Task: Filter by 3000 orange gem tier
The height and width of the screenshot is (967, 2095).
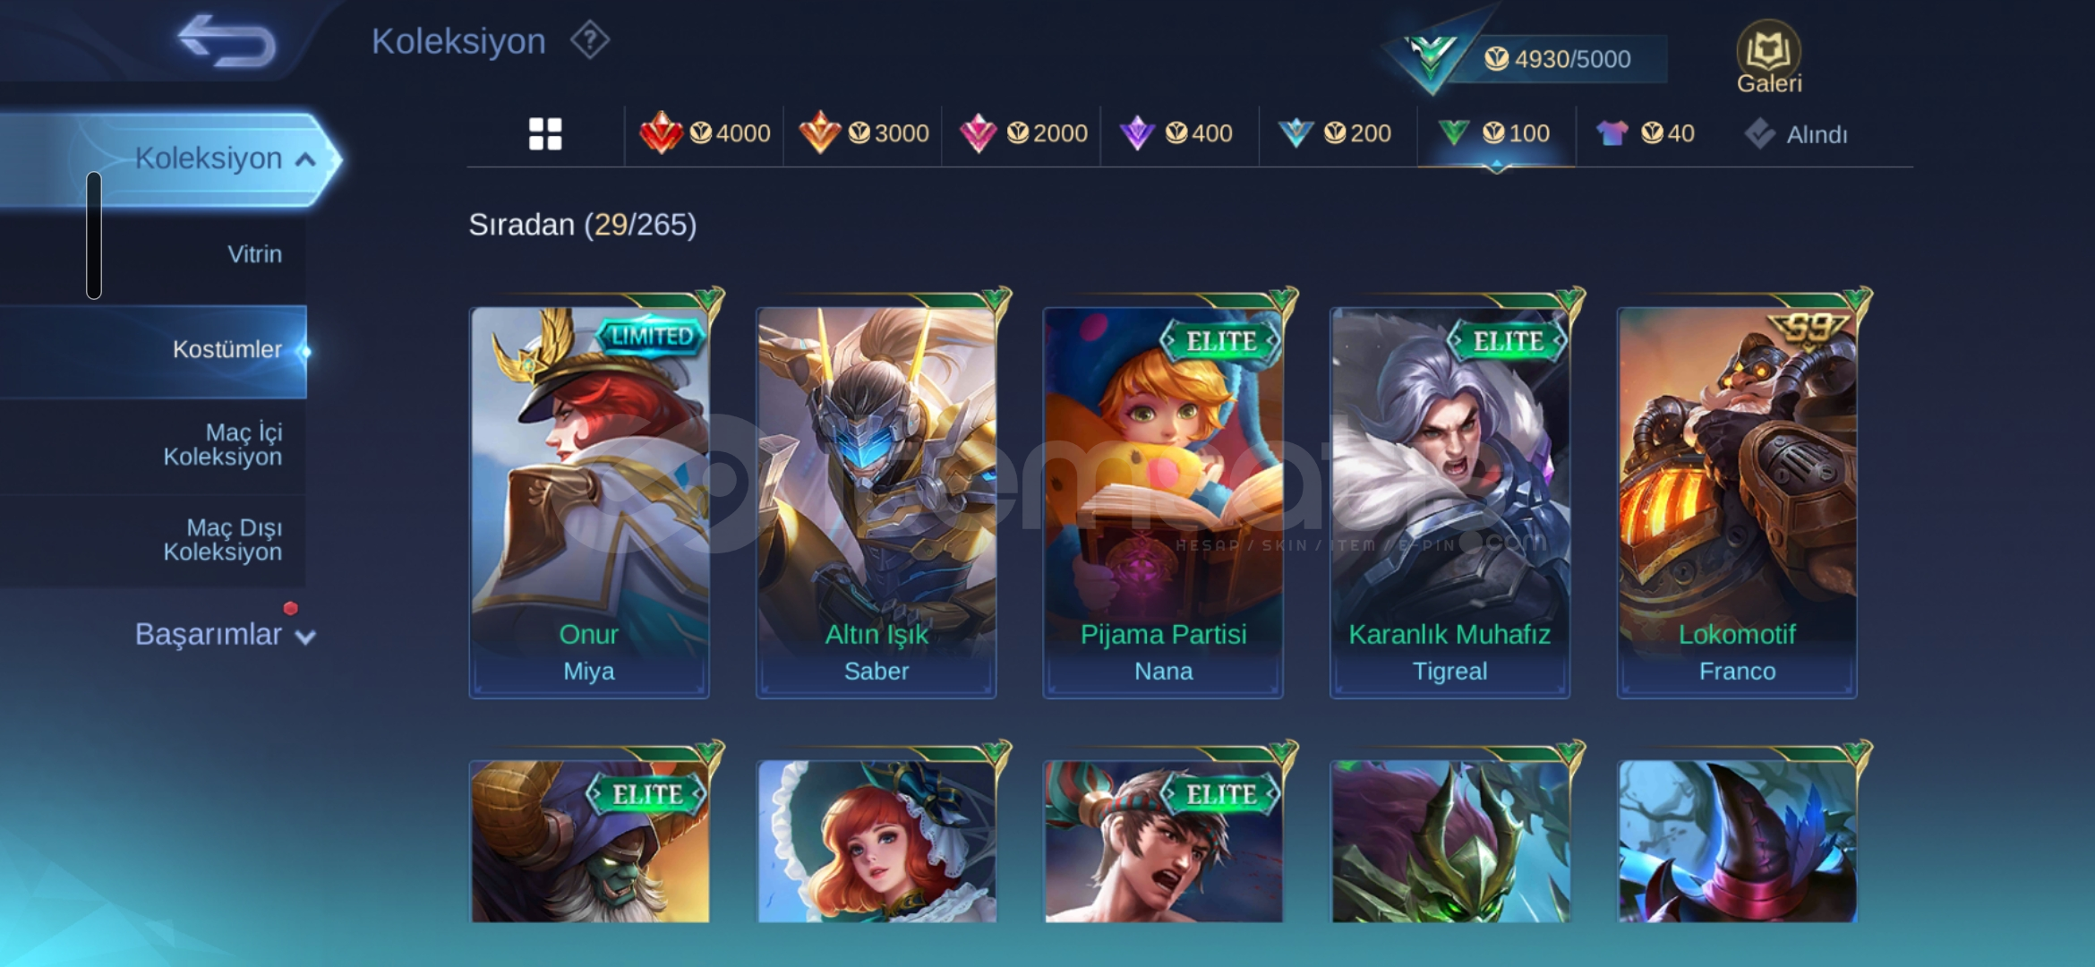Action: point(863,133)
